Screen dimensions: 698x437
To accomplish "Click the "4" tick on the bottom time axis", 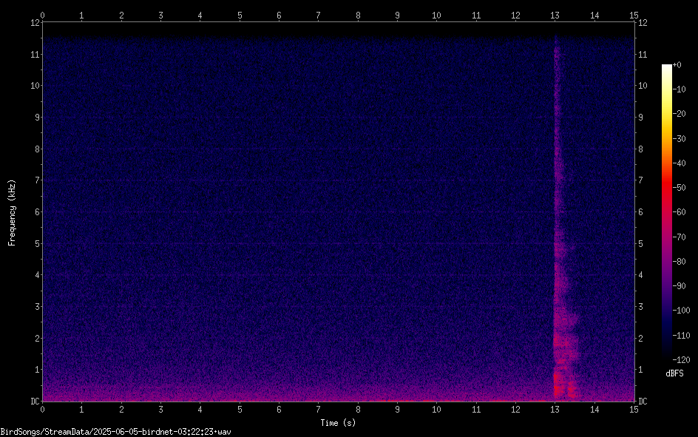I will click(x=200, y=410).
